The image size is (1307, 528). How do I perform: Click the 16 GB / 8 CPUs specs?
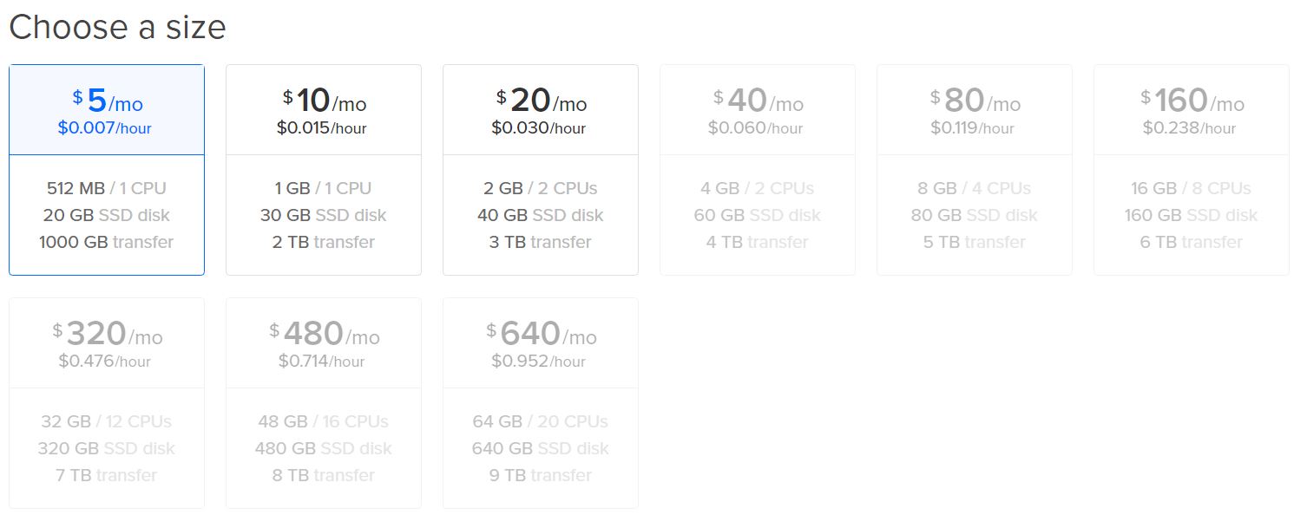1191,188
